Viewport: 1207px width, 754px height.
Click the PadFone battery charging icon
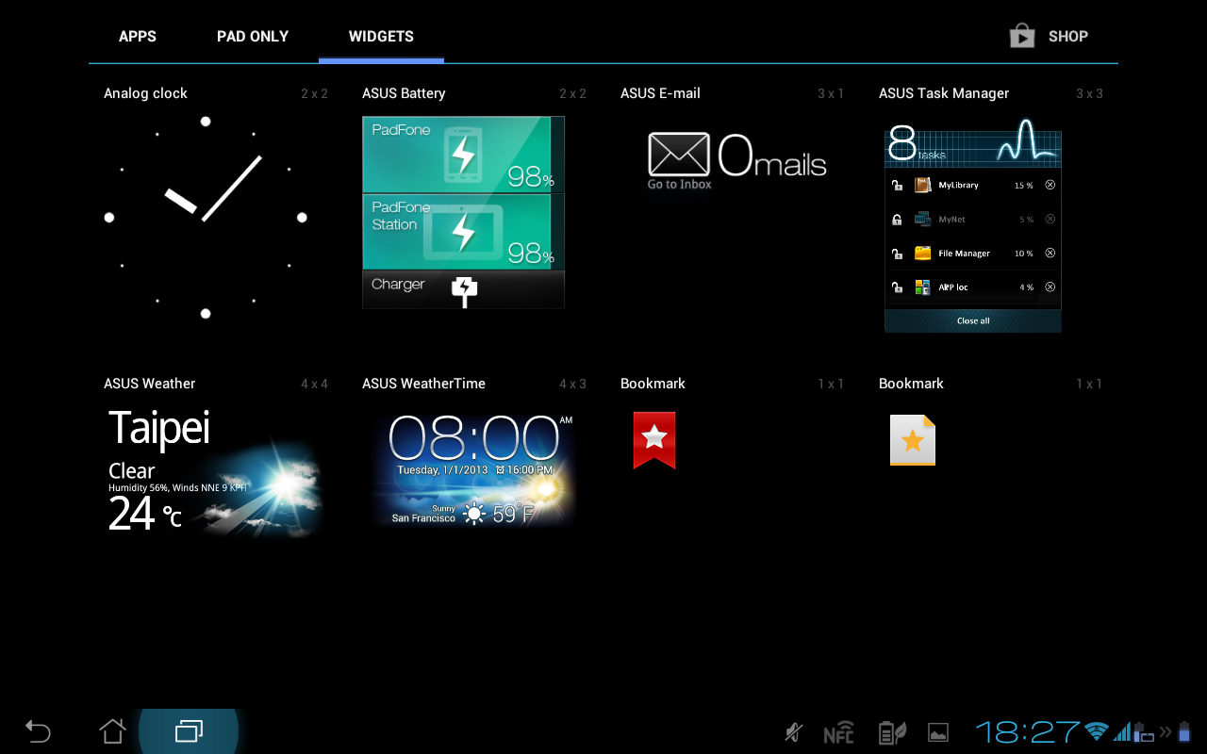click(462, 156)
